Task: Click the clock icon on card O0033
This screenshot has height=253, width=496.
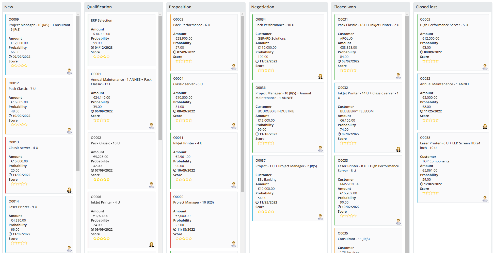Action: tap(340, 207)
